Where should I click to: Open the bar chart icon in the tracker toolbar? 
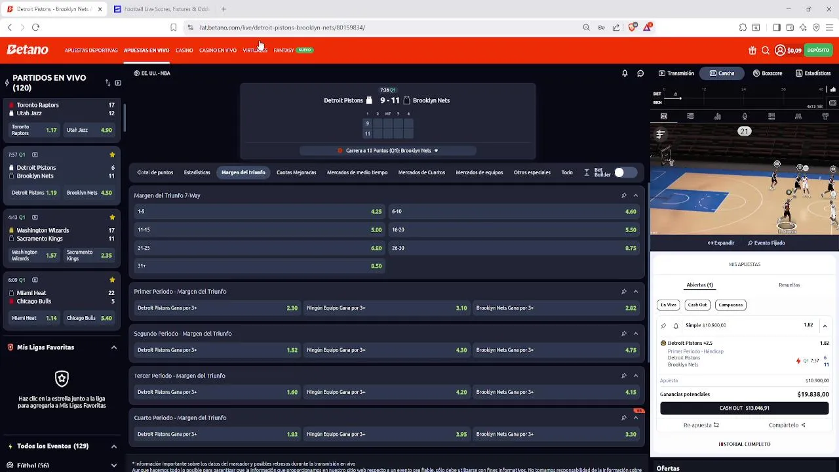718,117
